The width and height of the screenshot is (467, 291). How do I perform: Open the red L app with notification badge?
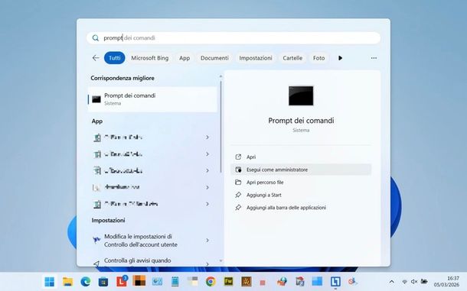(122, 281)
